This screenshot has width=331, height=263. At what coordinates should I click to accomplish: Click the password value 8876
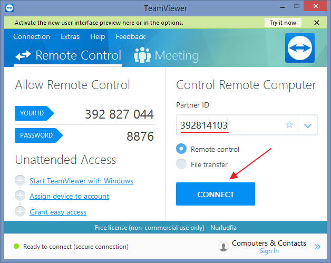tap(140, 137)
